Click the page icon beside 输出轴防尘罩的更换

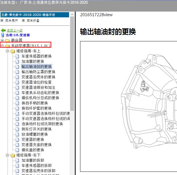point(17,72)
